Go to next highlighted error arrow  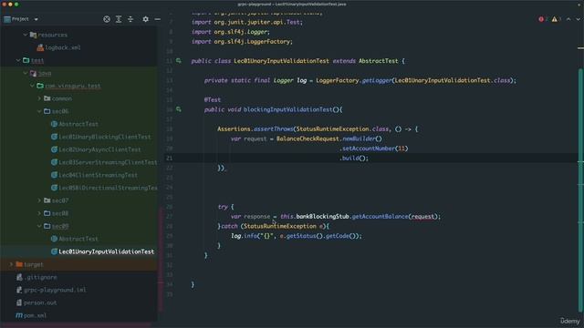[578, 19]
